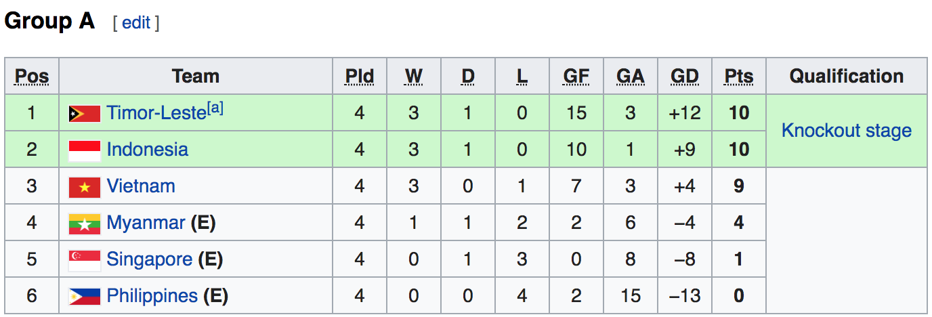Click the GF column header abbreviation
Image resolution: width=932 pixels, height=317 pixels.
[576, 76]
